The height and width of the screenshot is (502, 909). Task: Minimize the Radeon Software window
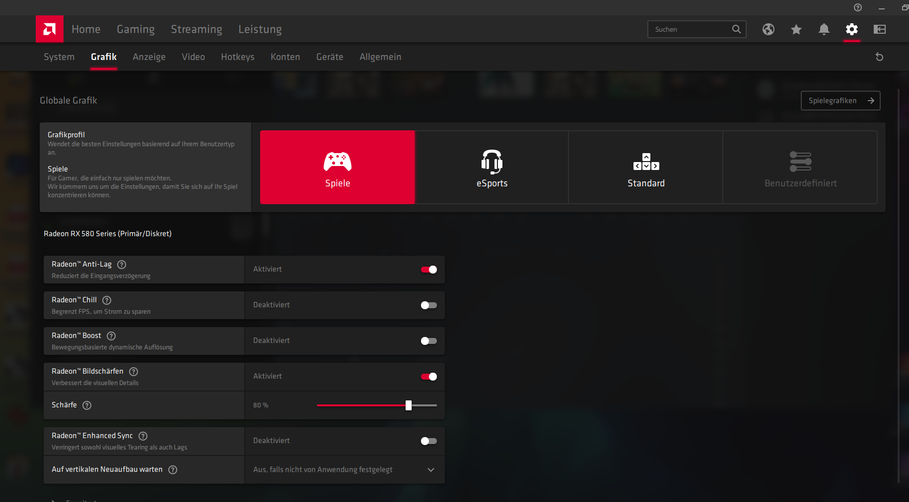coord(882,8)
